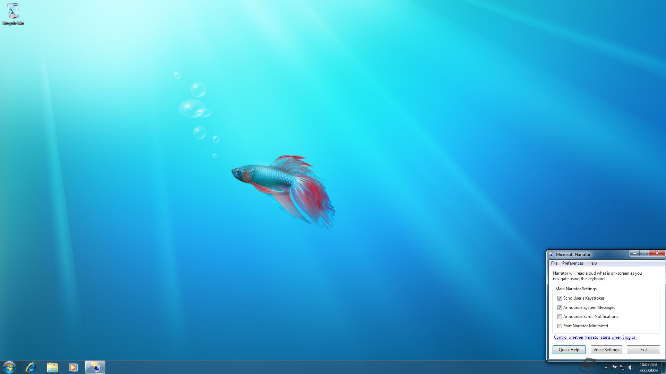Open the File menu in Narrator
The height and width of the screenshot is (374, 666).
554,263
